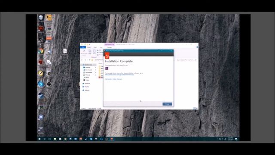Click the Explorer search box
Viewport: 275px width, 155px height.
click(186, 60)
